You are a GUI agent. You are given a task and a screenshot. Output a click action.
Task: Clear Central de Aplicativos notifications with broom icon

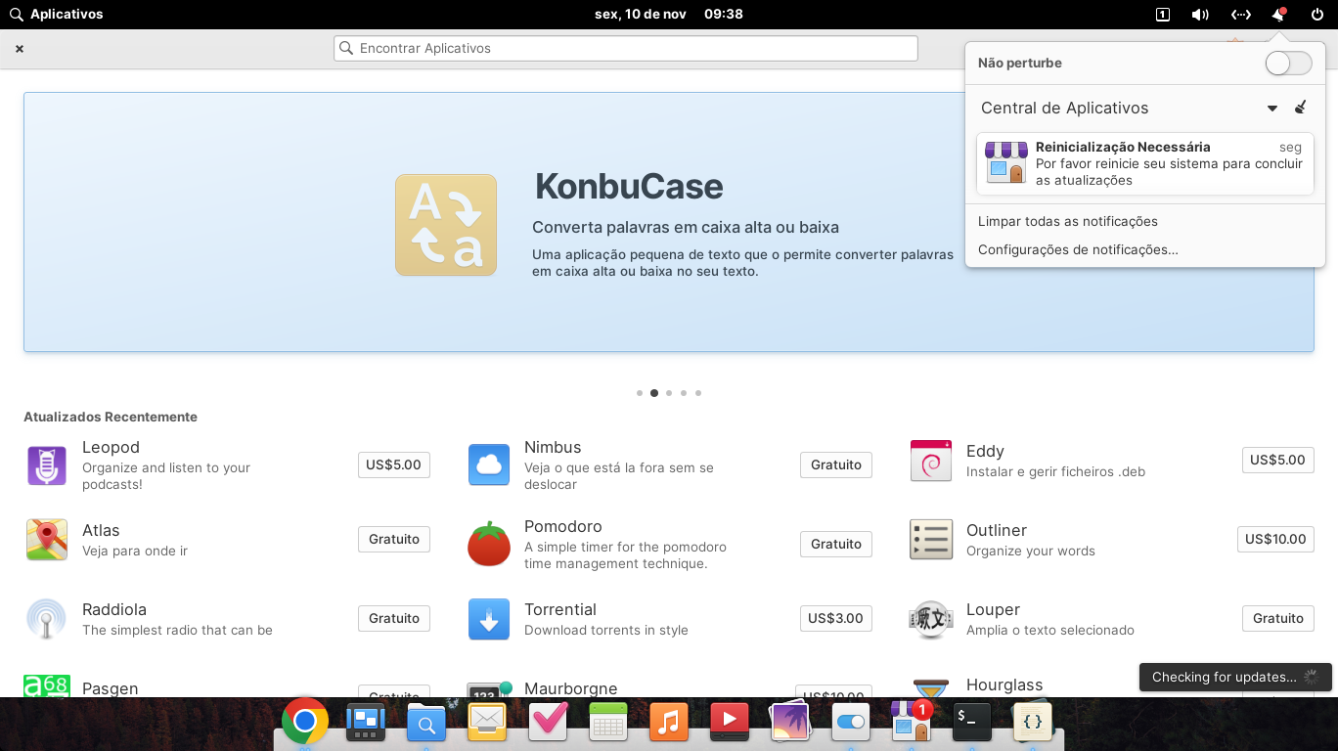[1300, 108]
